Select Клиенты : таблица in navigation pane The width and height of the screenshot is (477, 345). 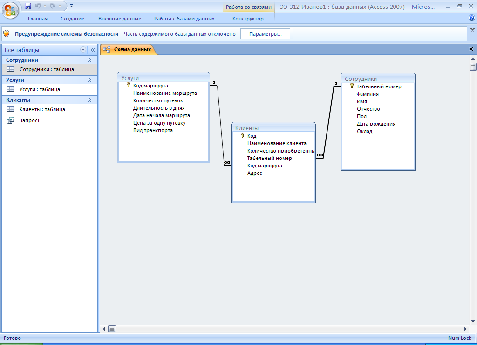pyautogui.click(x=49, y=109)
